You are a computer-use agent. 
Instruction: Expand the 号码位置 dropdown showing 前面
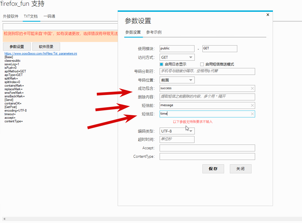click(x=177, y=80)
